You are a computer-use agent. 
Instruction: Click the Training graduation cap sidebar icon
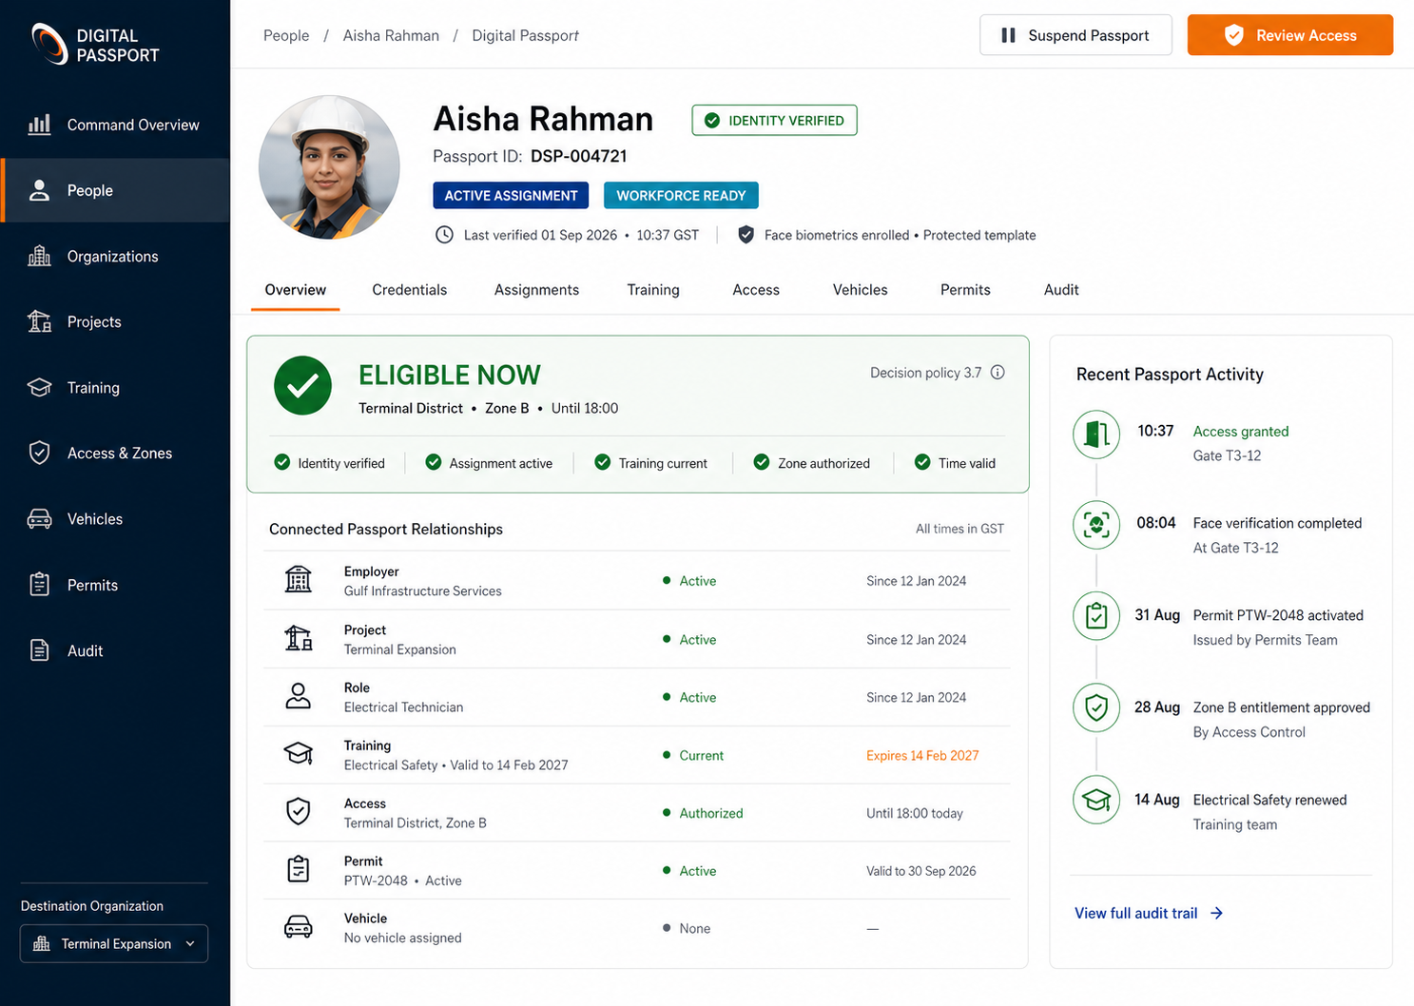39,387
